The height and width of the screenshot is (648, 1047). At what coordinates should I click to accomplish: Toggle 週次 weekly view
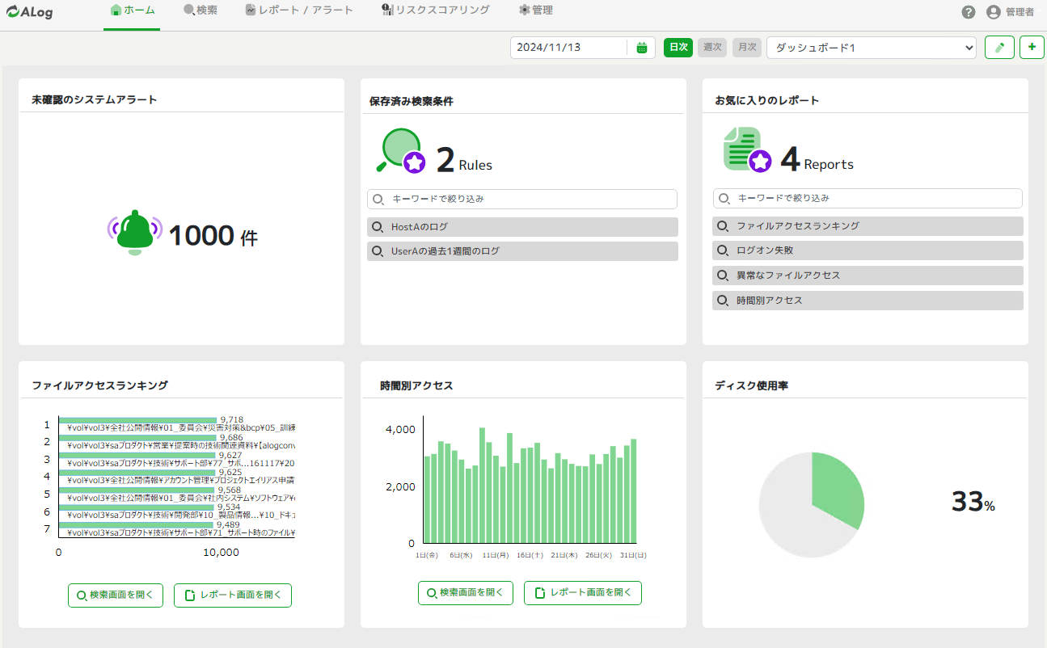[x=712, y=48]
